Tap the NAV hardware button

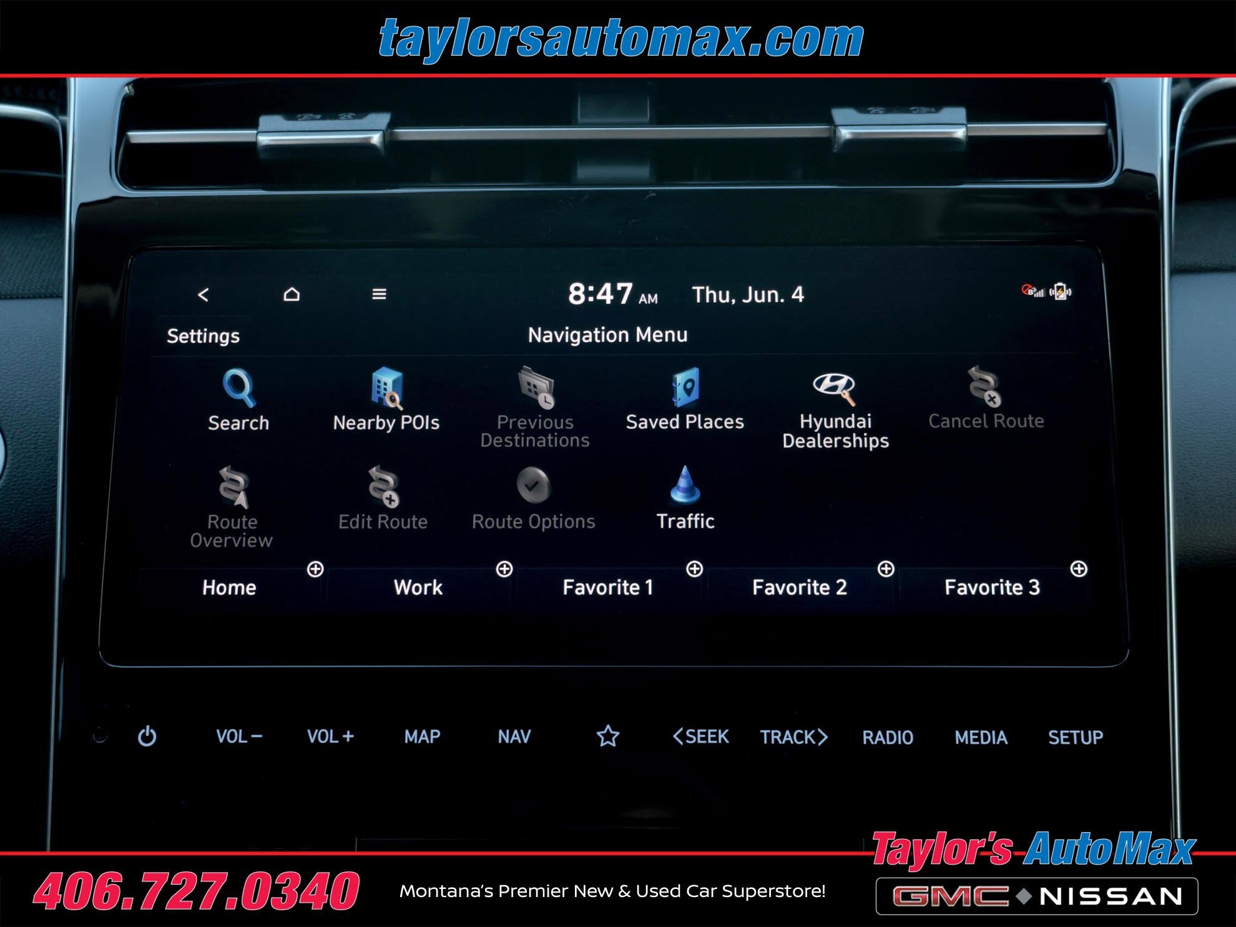(514, 737)
